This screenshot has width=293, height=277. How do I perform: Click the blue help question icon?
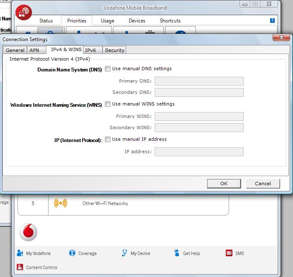[x=272, y=20]
